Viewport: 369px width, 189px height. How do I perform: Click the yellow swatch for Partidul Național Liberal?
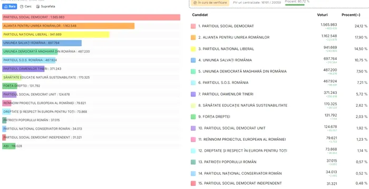point(193,49)
